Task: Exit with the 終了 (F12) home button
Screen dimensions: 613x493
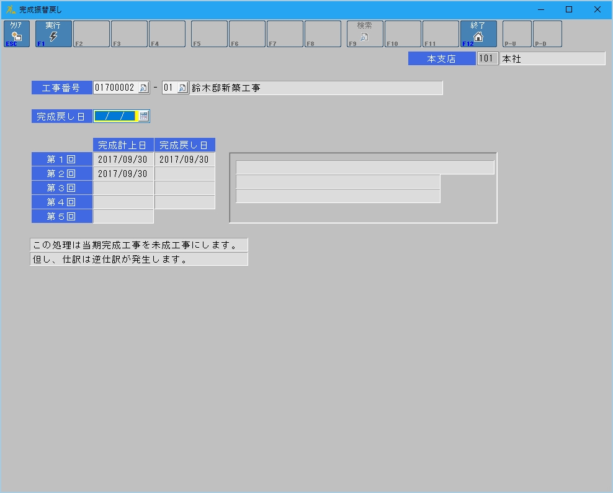Action: coord(478,34)
